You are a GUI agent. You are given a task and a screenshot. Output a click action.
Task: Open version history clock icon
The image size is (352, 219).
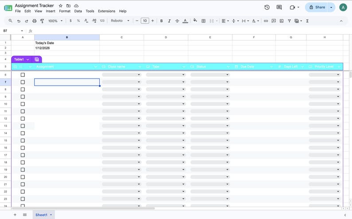tap(267, 8)
